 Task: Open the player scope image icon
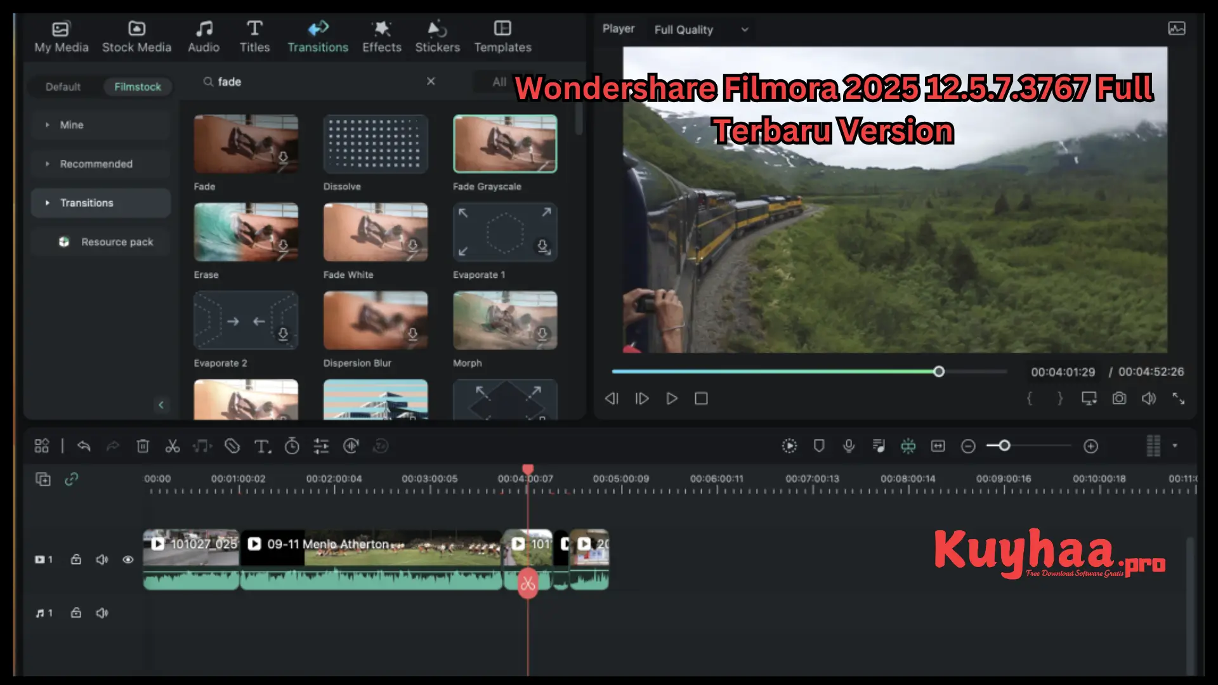coord(1177,29)
